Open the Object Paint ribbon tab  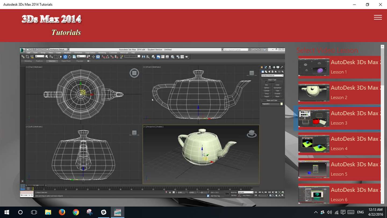(x=66, y=61)
